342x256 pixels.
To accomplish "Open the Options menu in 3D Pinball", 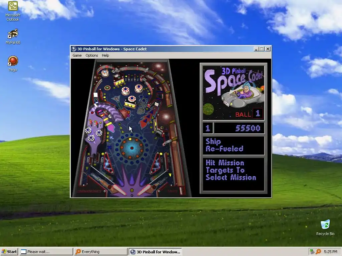I will point(92,56).
